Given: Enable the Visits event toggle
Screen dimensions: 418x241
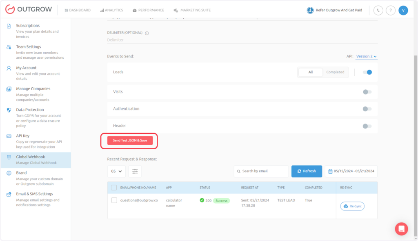Looking at the screenshot, I should (367, 92).
